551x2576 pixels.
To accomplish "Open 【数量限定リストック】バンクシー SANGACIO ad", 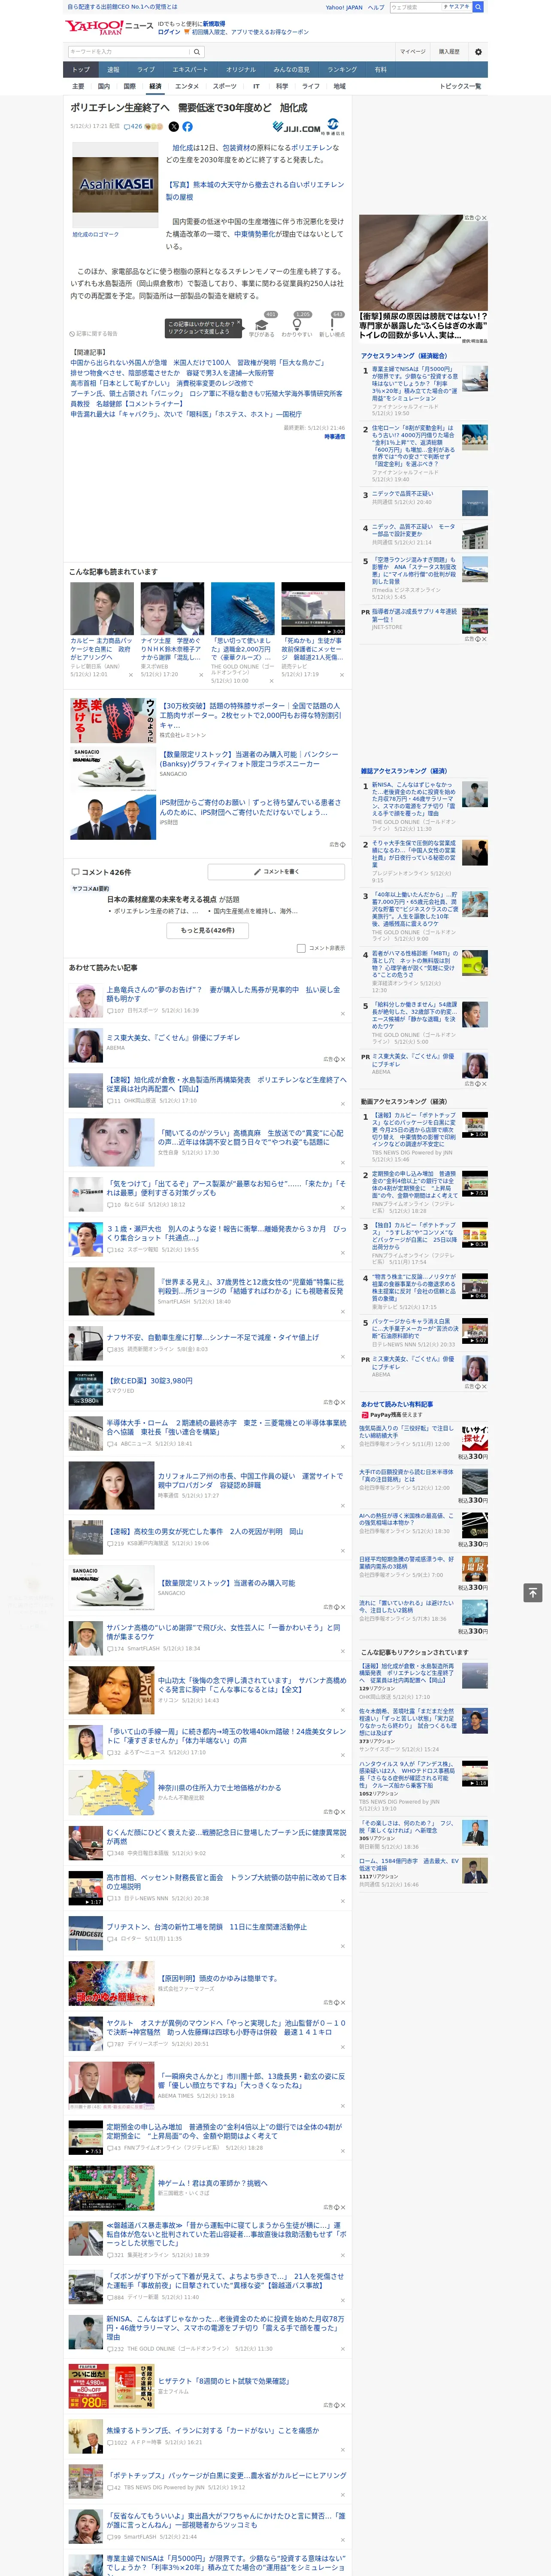I will (248, 759).
